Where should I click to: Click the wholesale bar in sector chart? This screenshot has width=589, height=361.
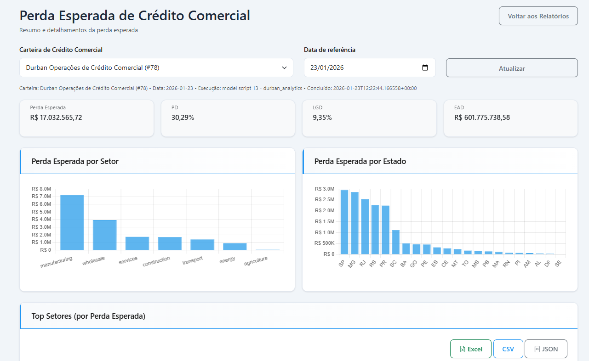tap(105, 235)
